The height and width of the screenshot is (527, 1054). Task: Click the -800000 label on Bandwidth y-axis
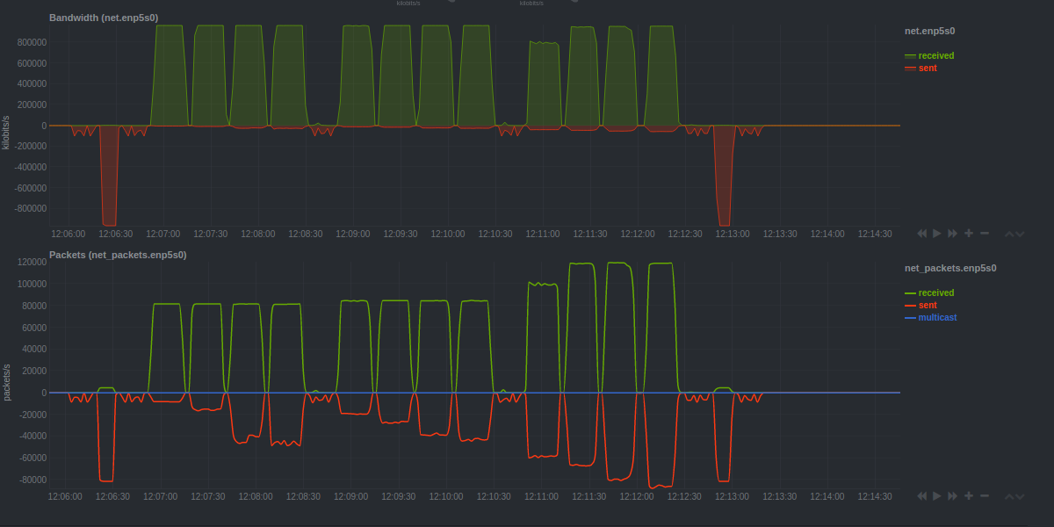click(x=30, y=208)
